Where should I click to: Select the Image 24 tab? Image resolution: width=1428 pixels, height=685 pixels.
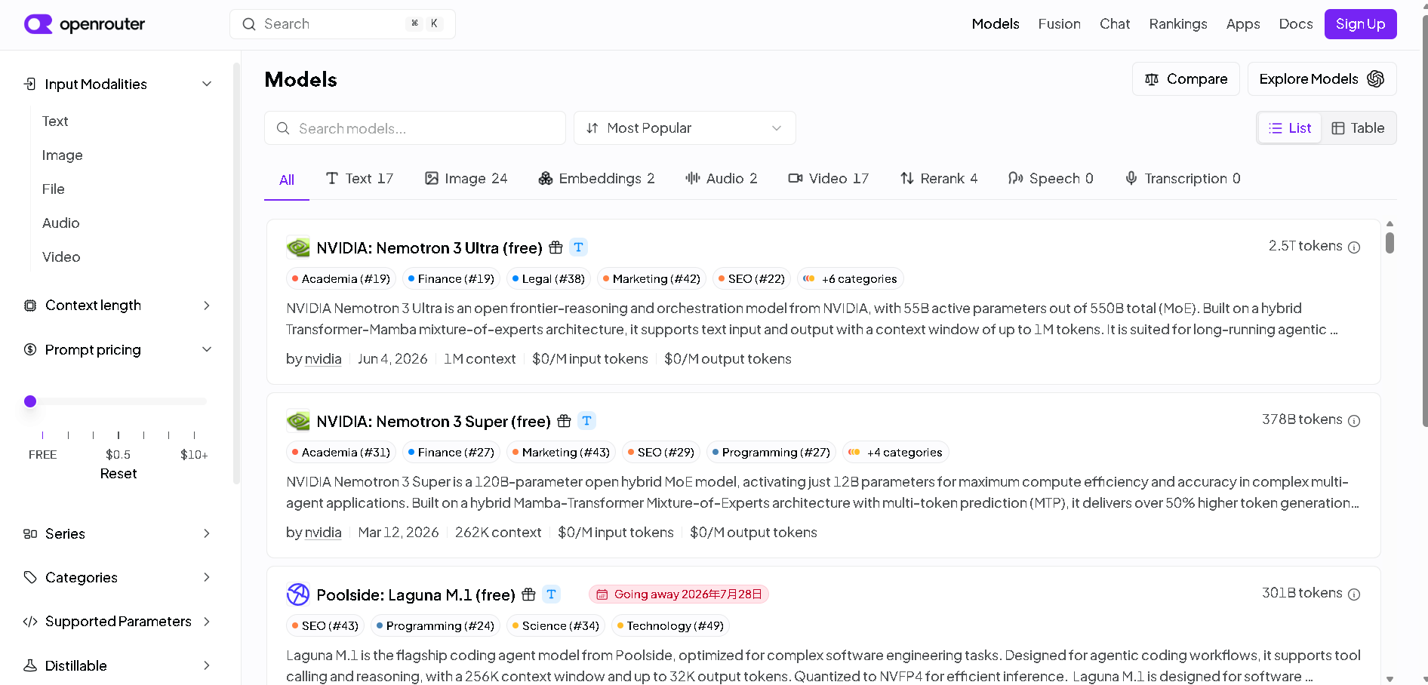(466, 179)
